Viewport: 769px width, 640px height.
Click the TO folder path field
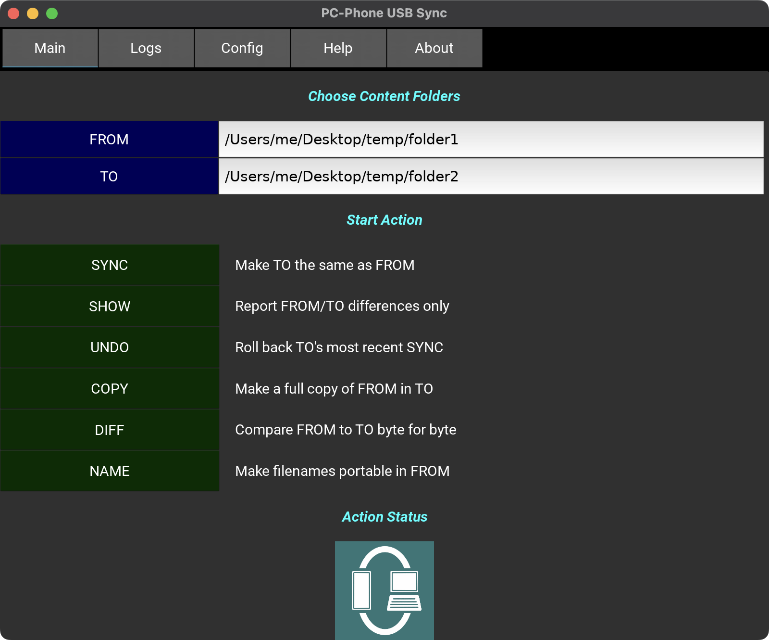491,177
